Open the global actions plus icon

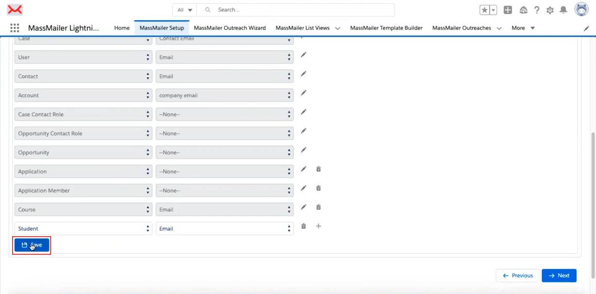click(508, 10)
